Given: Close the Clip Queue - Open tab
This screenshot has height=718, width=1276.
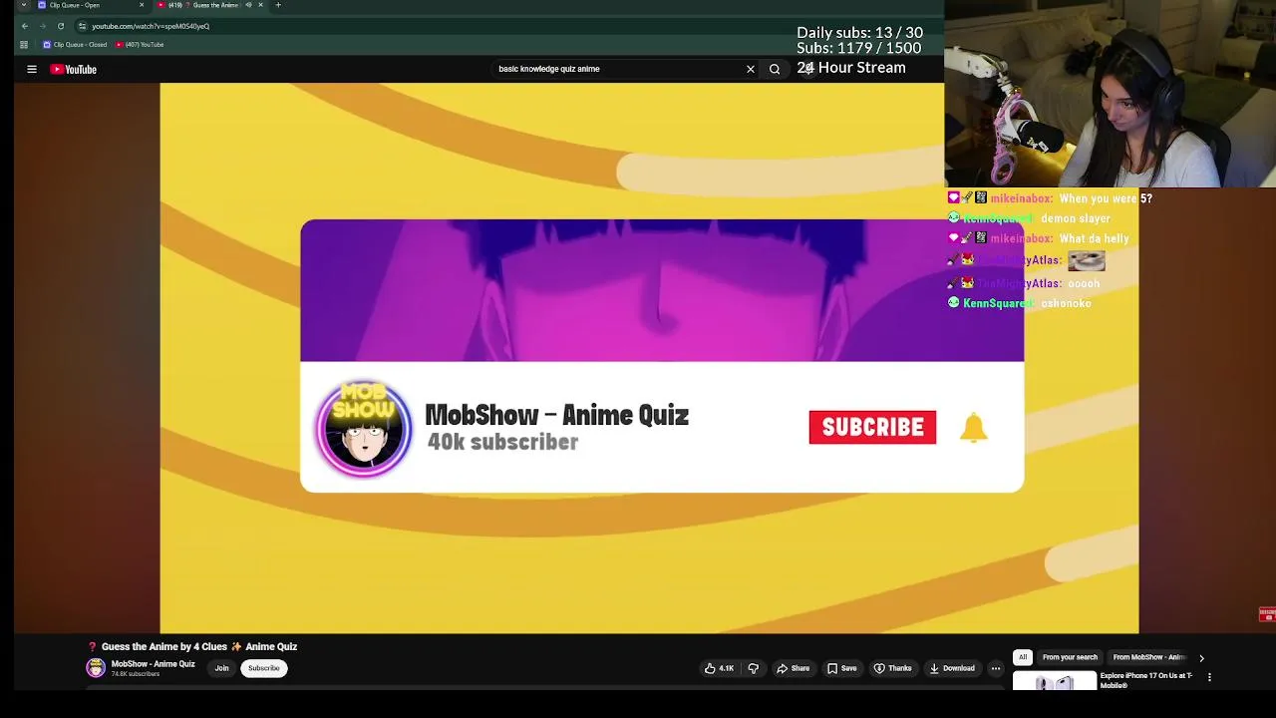Looking at the screenshot, I should coord(141,5).
